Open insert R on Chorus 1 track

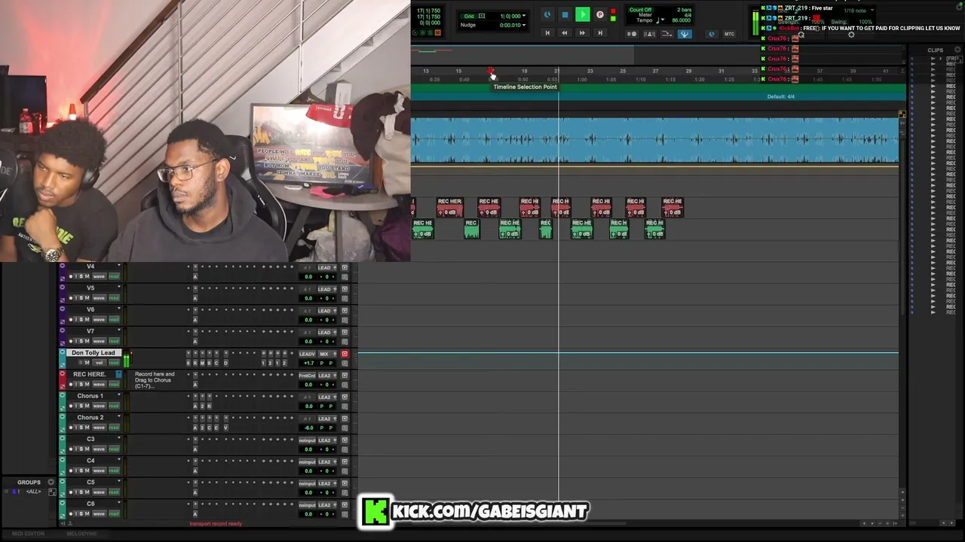click(x=209, y=406)
